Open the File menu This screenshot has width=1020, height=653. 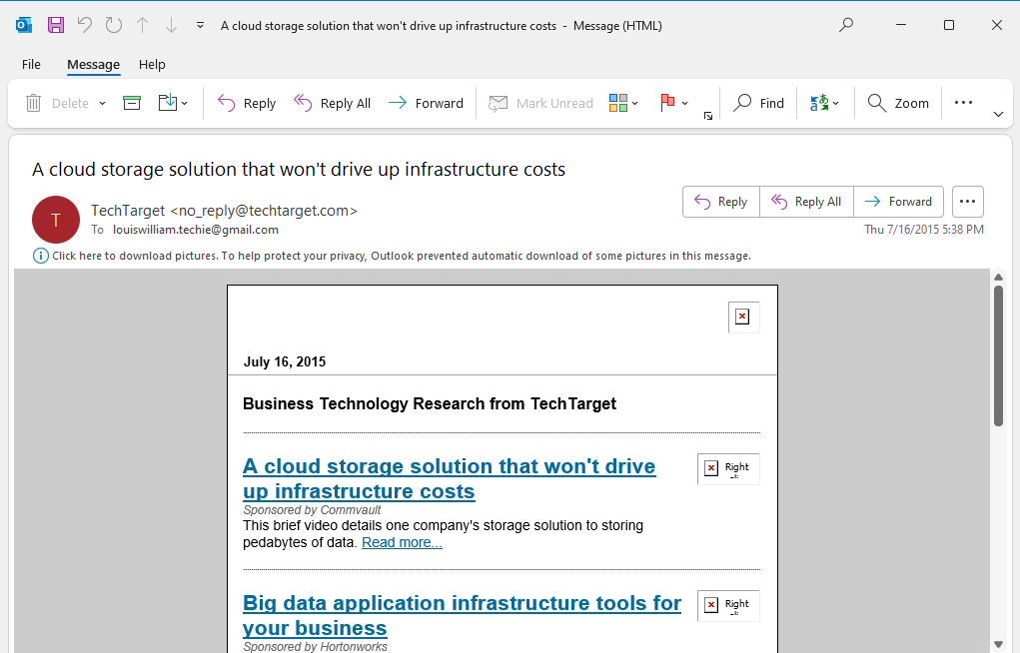tap(31, 64)
